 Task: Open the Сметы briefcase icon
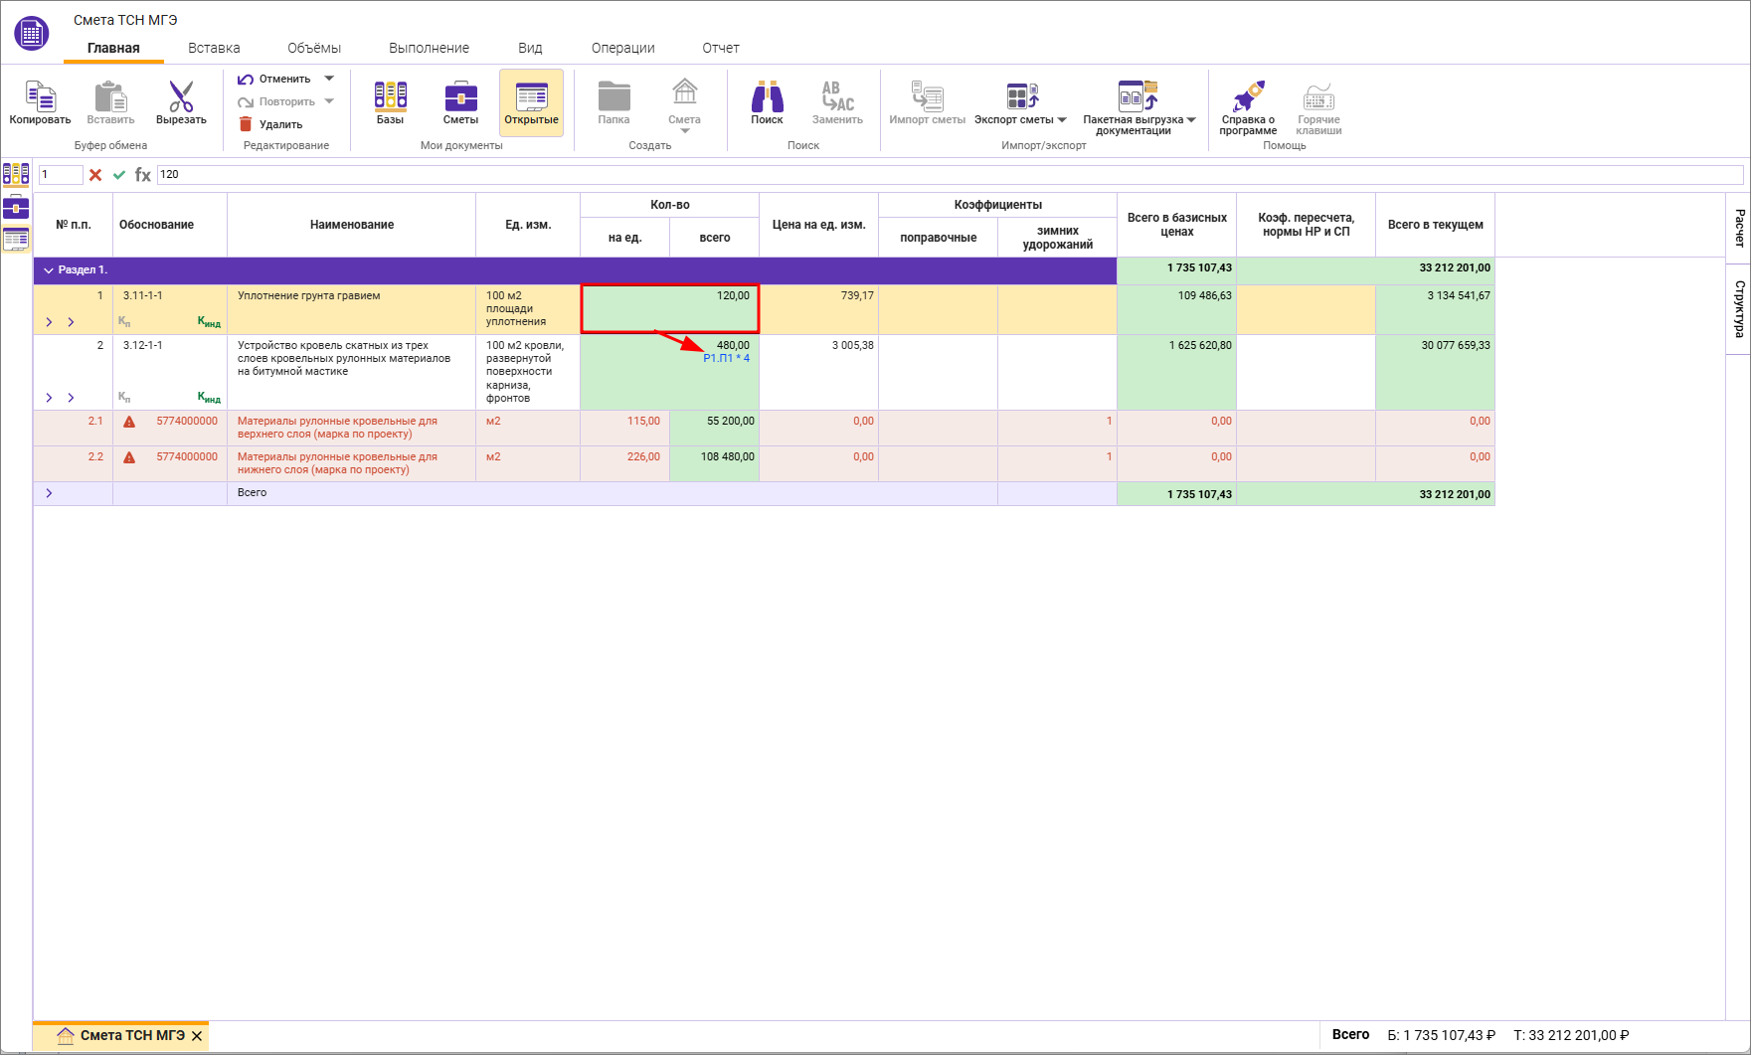point(460,98)
